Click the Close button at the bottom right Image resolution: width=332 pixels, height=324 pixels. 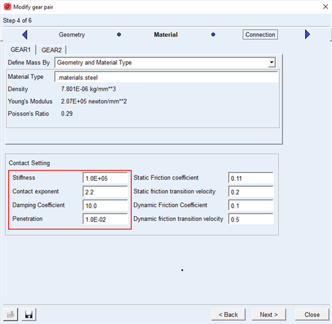pos(312,315)
